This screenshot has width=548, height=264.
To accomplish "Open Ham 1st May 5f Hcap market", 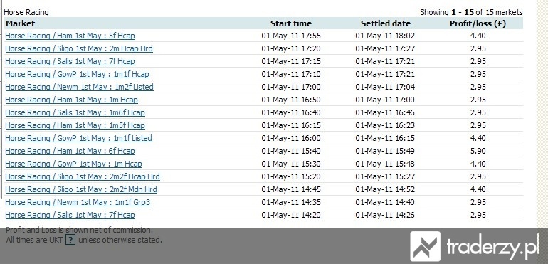I will coord(70,36).
